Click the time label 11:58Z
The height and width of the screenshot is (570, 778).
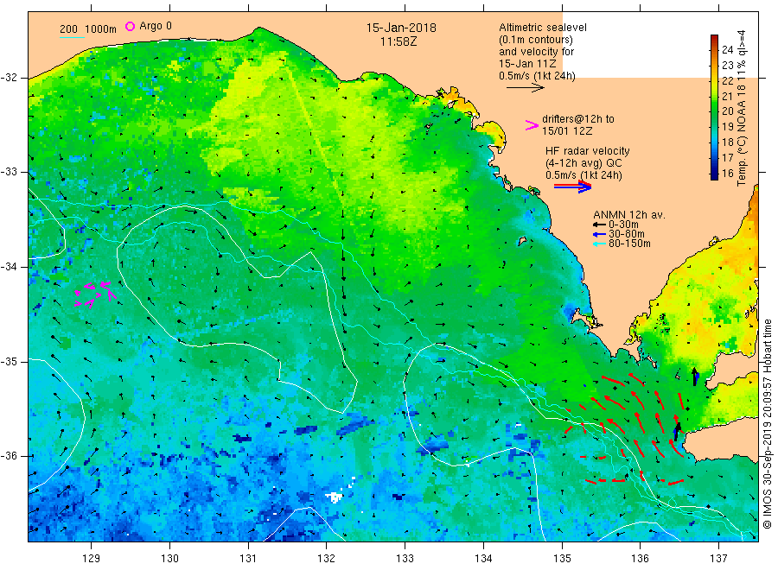point(399,41)
